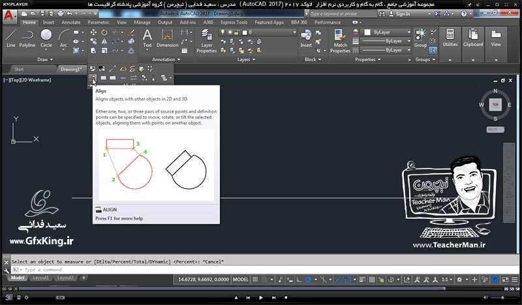Add a new layout with plus button

(x=84, y=278)
